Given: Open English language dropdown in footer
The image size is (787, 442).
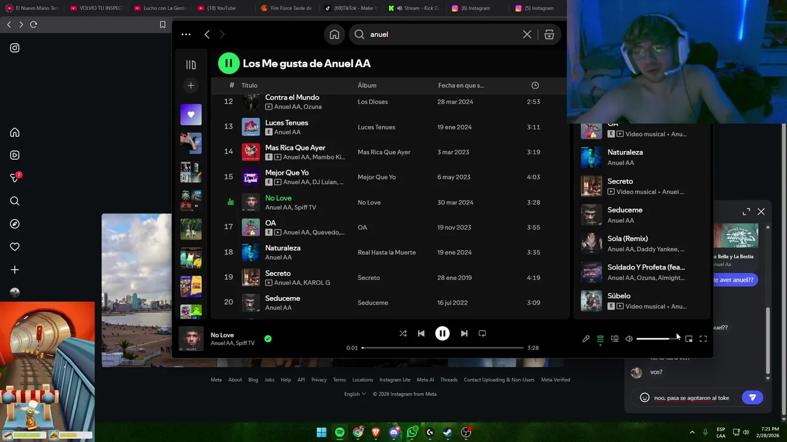Looking at the screenshot, I should pyautogui.click(x=355, y=394).
